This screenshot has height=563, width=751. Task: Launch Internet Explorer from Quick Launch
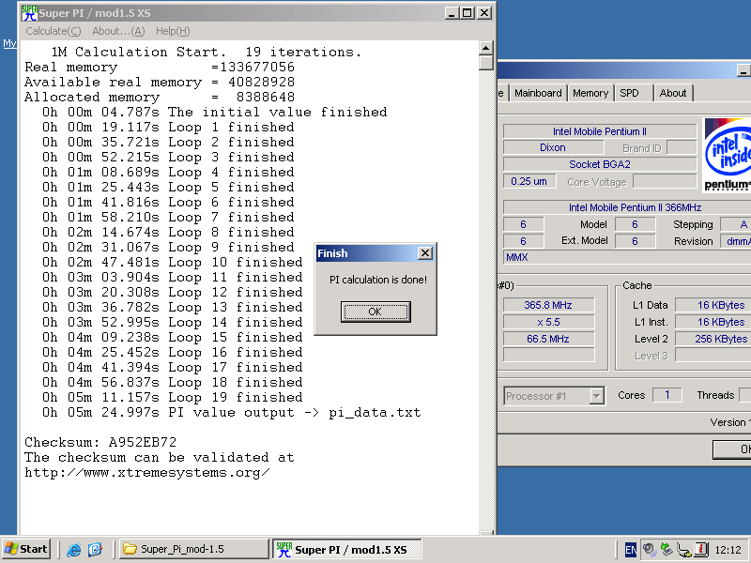tap(74, 549)
